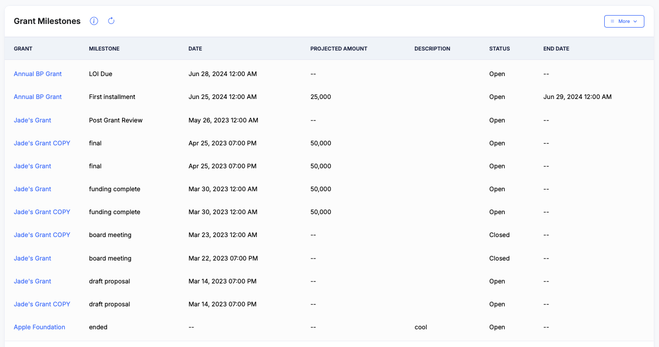The image size is (659, 347).
Task: Open Jade's Grant COPY link in board meeting row
Action: click(42, 235)
